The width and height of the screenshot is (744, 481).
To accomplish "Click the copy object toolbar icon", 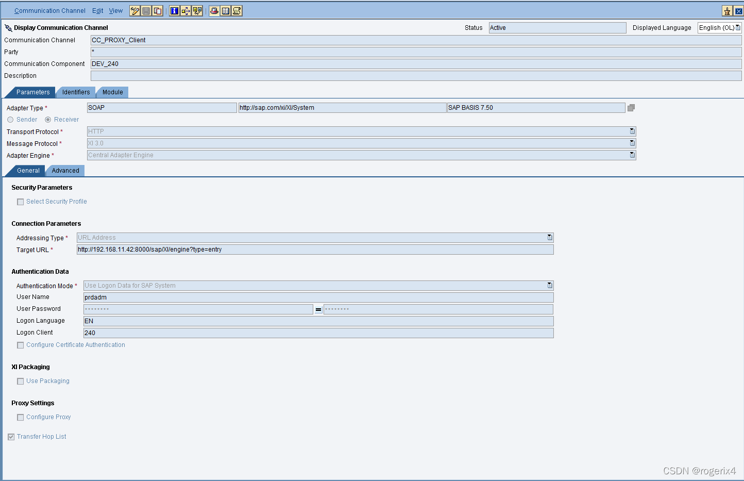I will tap(158, 11).
